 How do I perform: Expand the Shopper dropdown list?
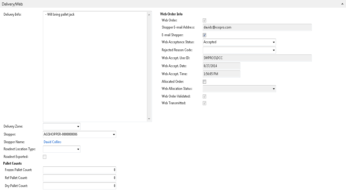[113, 134]
